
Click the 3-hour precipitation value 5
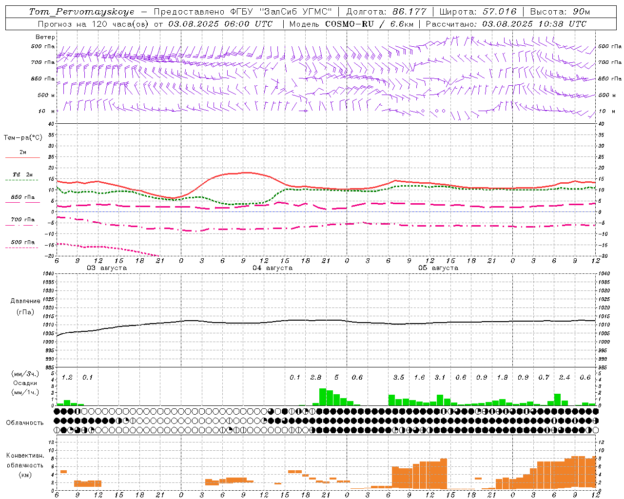tap(336, 377)
